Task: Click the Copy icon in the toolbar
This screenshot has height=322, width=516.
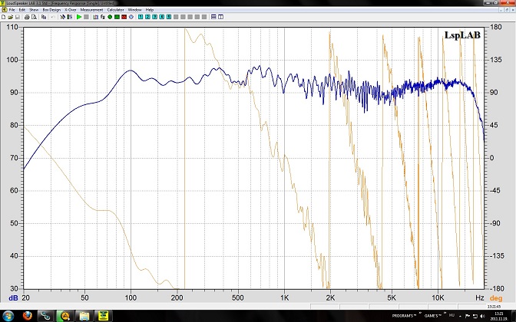Action: 44,17
